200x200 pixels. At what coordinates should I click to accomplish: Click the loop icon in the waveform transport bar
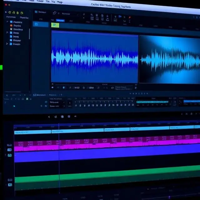pos(63,88)
